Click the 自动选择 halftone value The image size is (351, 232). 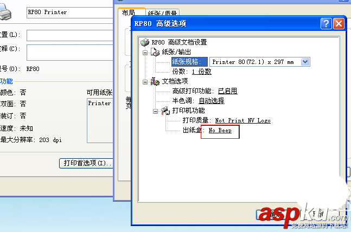212,101
